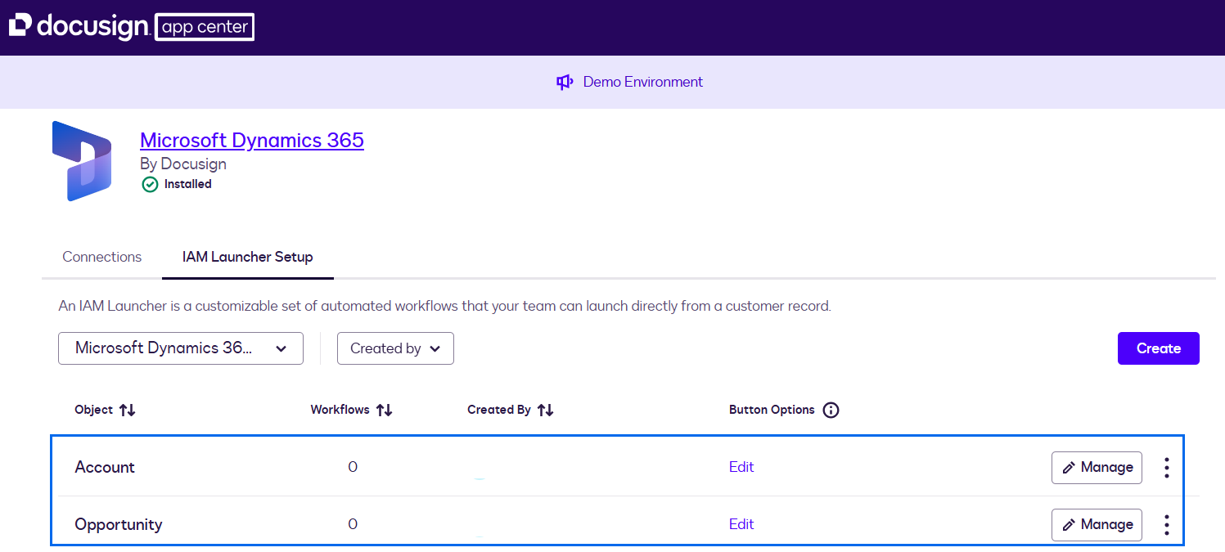Click Workflows count in Account row

[353, 467]
